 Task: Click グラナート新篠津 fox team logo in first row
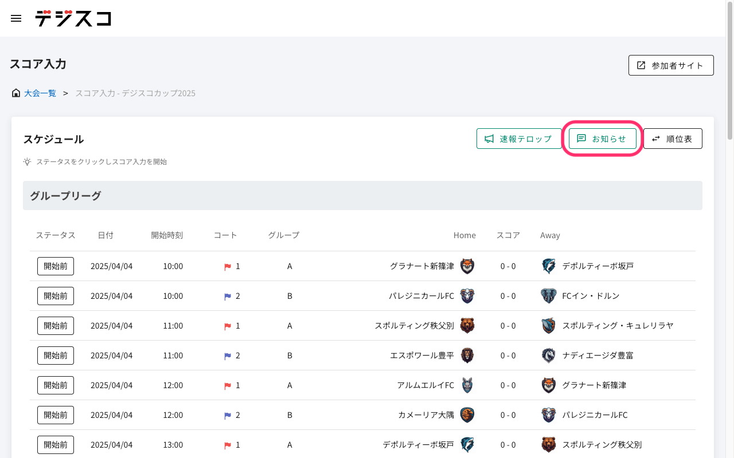(467, 266)
